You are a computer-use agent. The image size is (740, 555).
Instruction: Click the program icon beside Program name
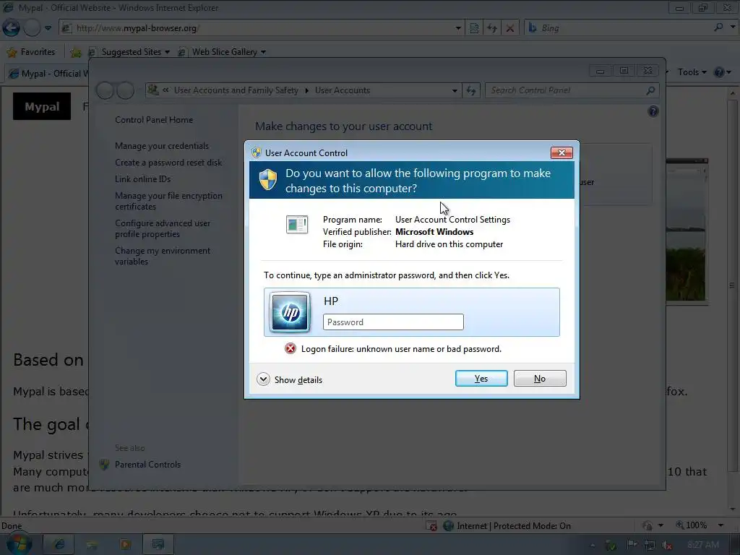coord(297,224)
